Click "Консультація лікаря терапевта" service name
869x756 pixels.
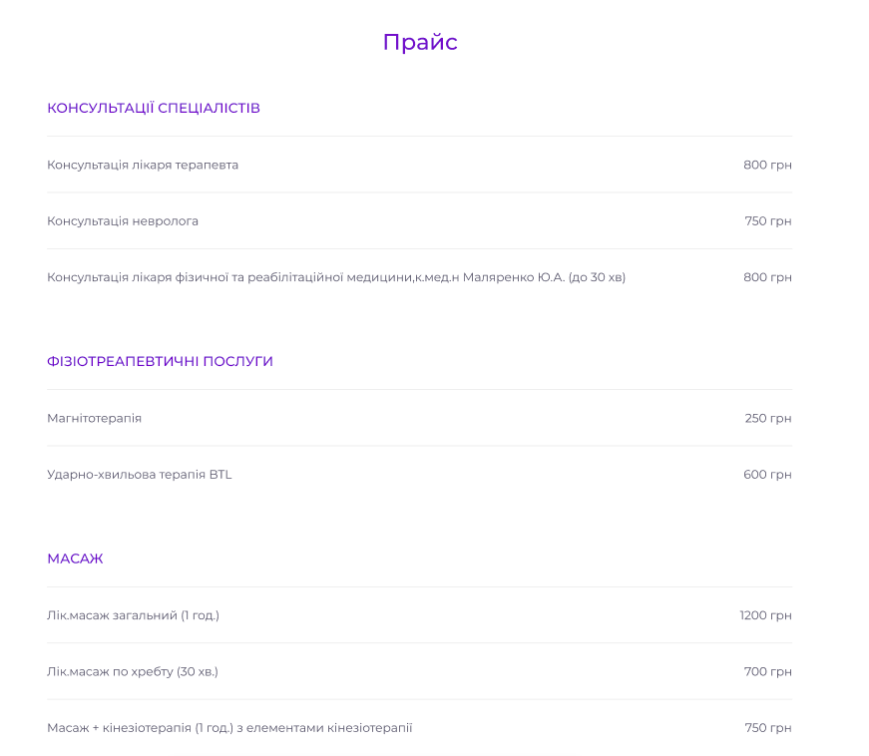(x=143, y=165)
